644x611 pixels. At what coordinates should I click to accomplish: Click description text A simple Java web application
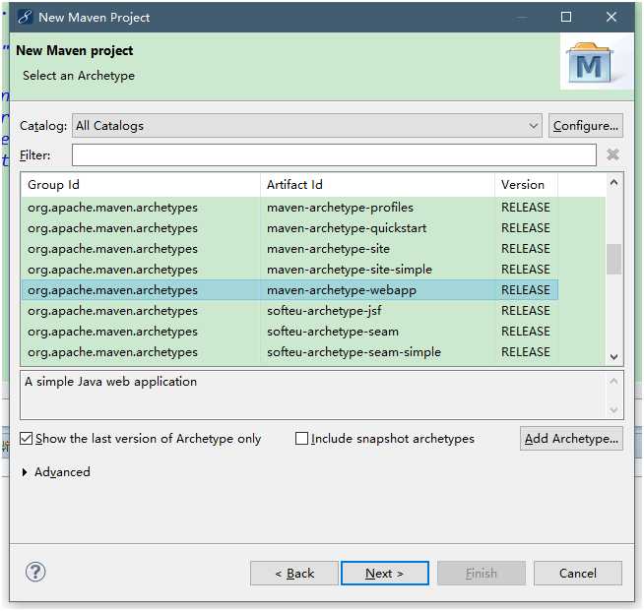click(x=110, y=382)
